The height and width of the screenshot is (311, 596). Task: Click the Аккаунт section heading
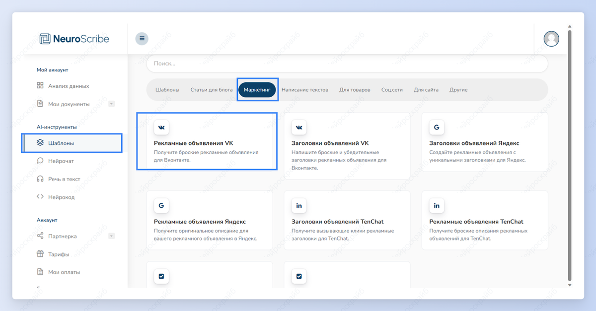[47, 220]
